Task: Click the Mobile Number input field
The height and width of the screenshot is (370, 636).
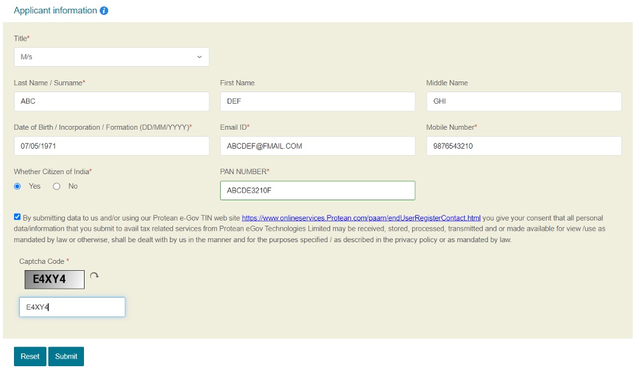Action: (524, 146)
